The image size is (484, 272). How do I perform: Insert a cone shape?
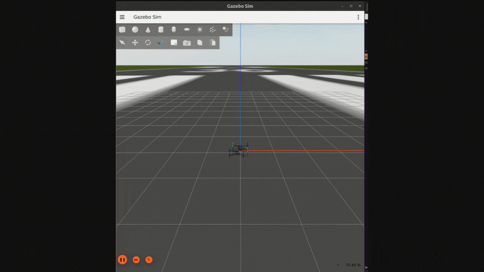tap(148, 30)
